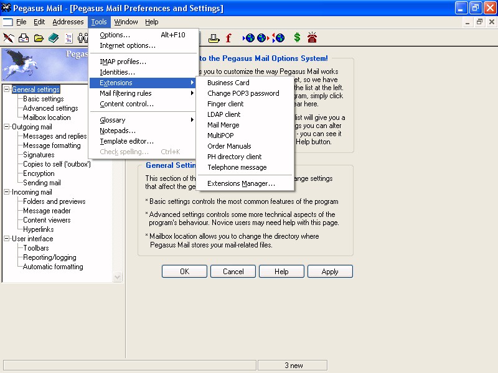Collapse the Incoming mail tree node
The width and height of the screenshot is (498, 373).
(x=6, y=192)
